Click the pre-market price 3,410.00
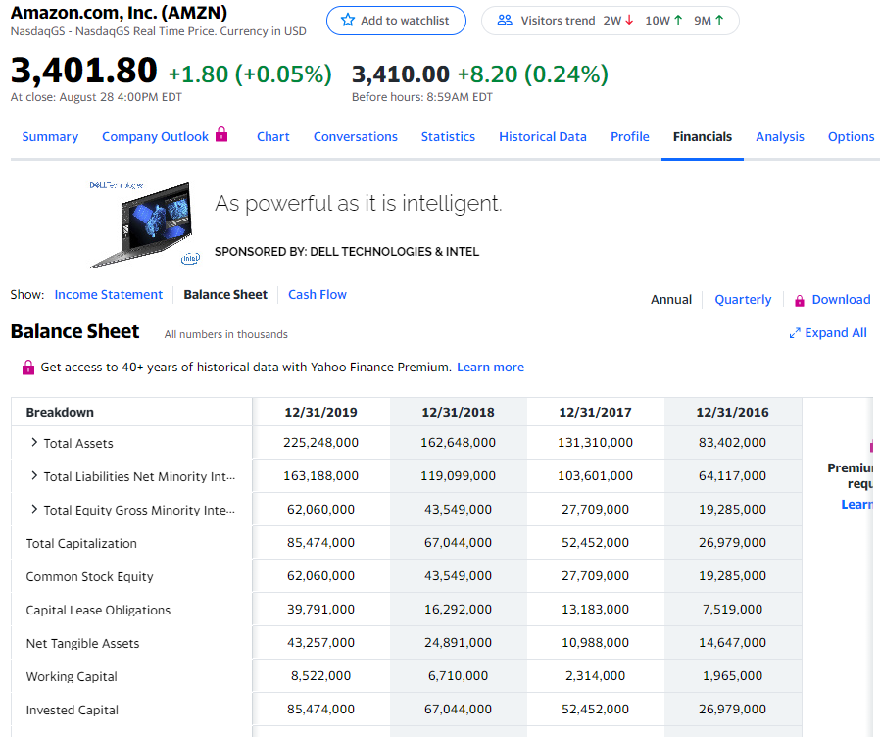The width and height of the screenshot is (880, 737). [401, 74]
